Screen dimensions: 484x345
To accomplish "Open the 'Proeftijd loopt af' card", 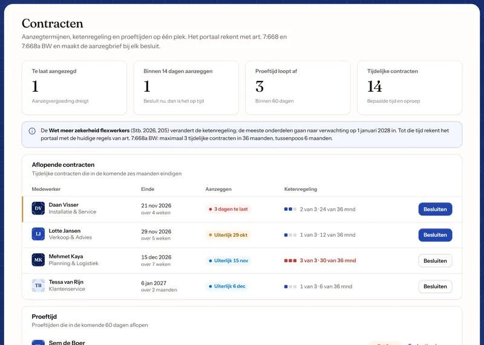I will click(298, 88).
